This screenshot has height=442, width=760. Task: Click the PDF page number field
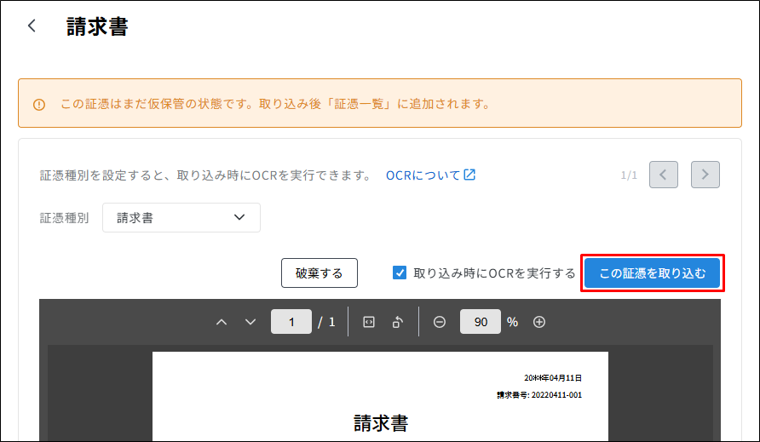coord(291,322)
